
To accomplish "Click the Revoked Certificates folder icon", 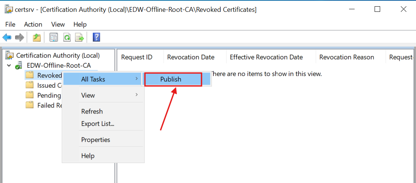I will coord(30,75).
